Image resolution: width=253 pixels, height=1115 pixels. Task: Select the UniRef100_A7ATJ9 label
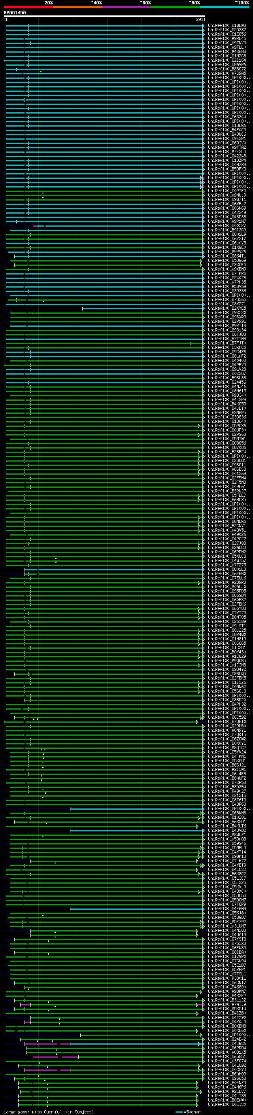[x=227, y=1004]
